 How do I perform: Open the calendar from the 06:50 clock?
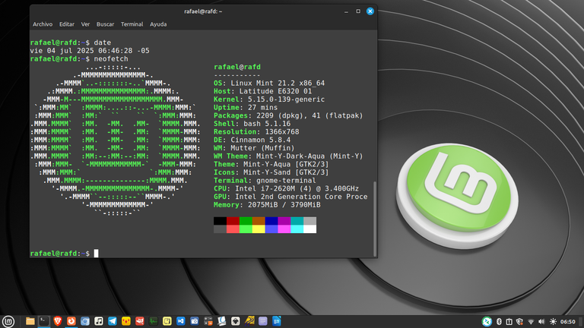tap(567, 322)
